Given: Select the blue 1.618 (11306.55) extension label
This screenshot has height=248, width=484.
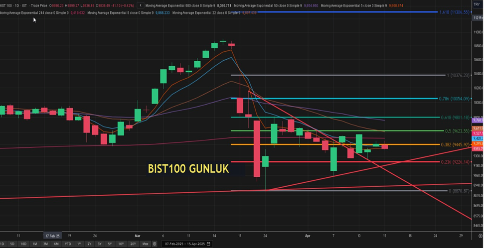Looking at the screenshot, I should (454, 12).
